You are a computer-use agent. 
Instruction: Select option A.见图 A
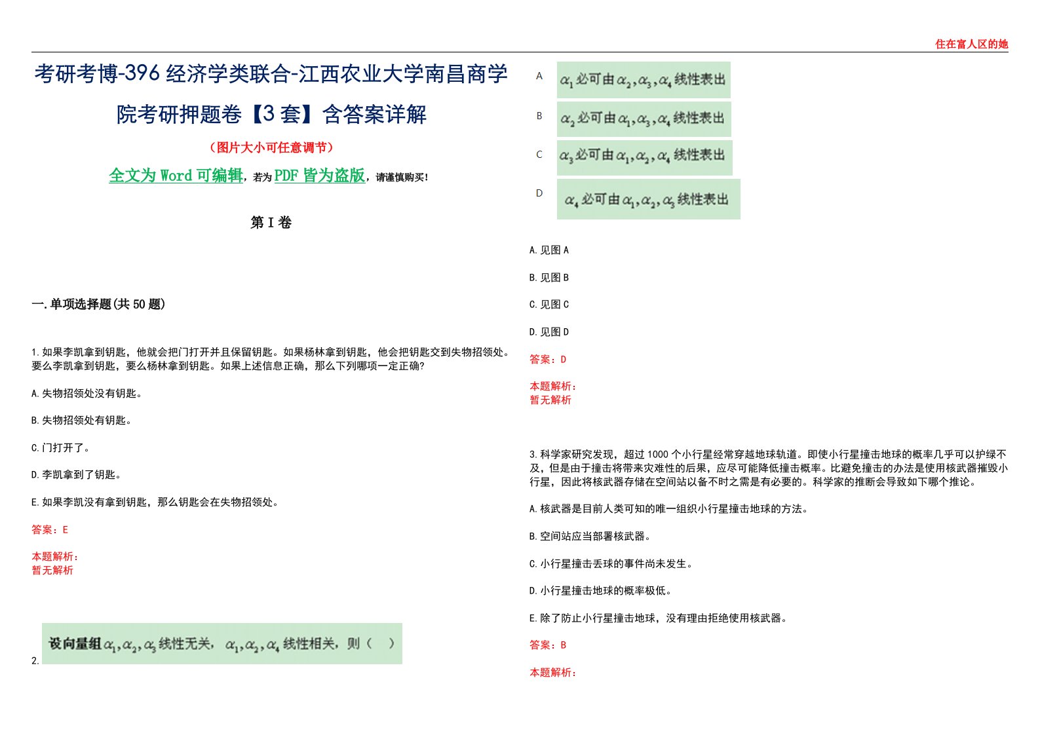[549, 250]
